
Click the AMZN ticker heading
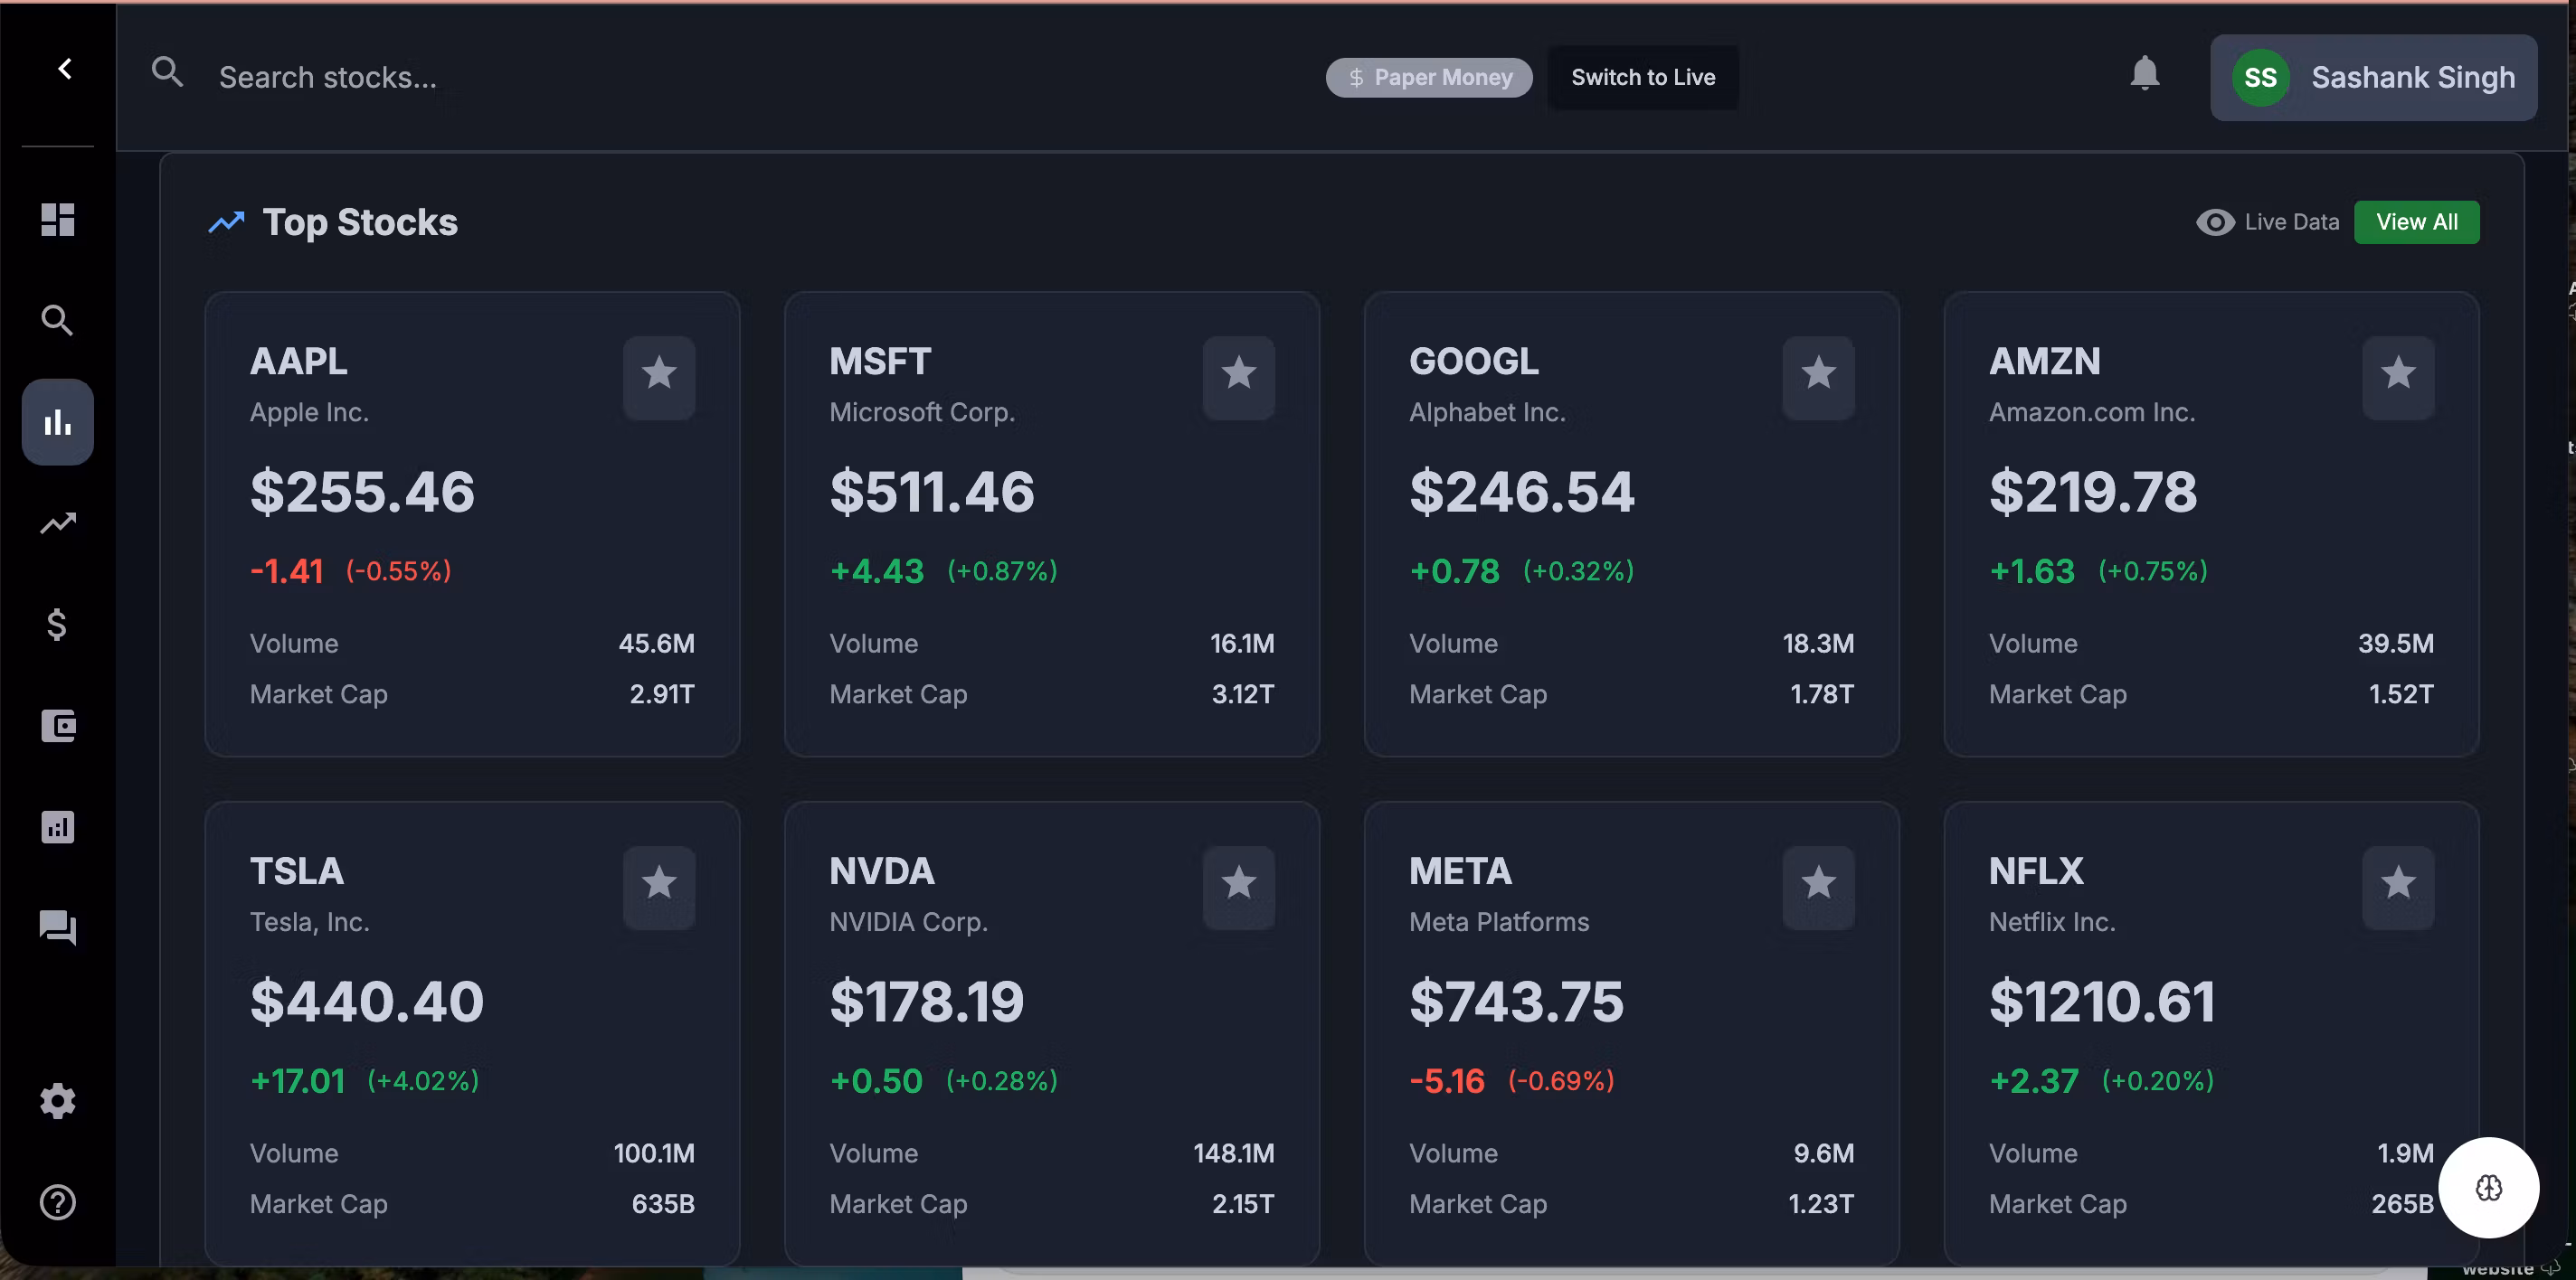point(2045,362)
